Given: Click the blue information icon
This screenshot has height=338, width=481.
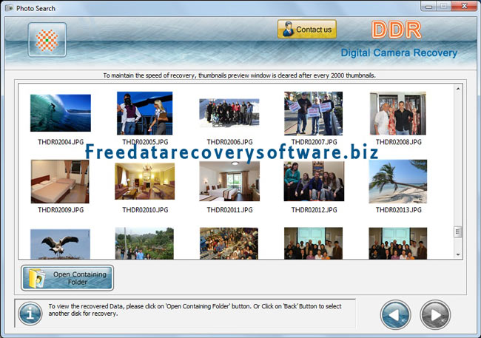Looking at the screenshot, I should click(x=30, y=313).
